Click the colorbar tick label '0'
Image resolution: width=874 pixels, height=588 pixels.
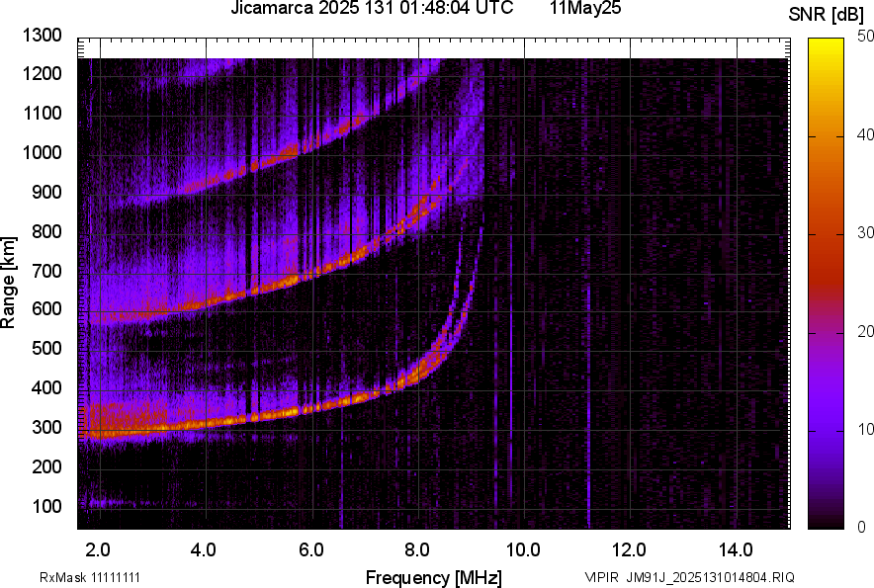pyautogui.click(x=862, y=527)
